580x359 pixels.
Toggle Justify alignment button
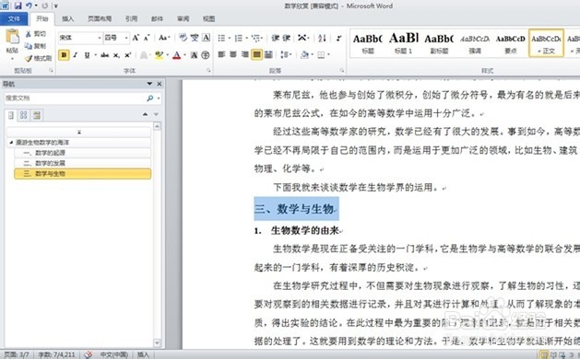coord(256,54)
